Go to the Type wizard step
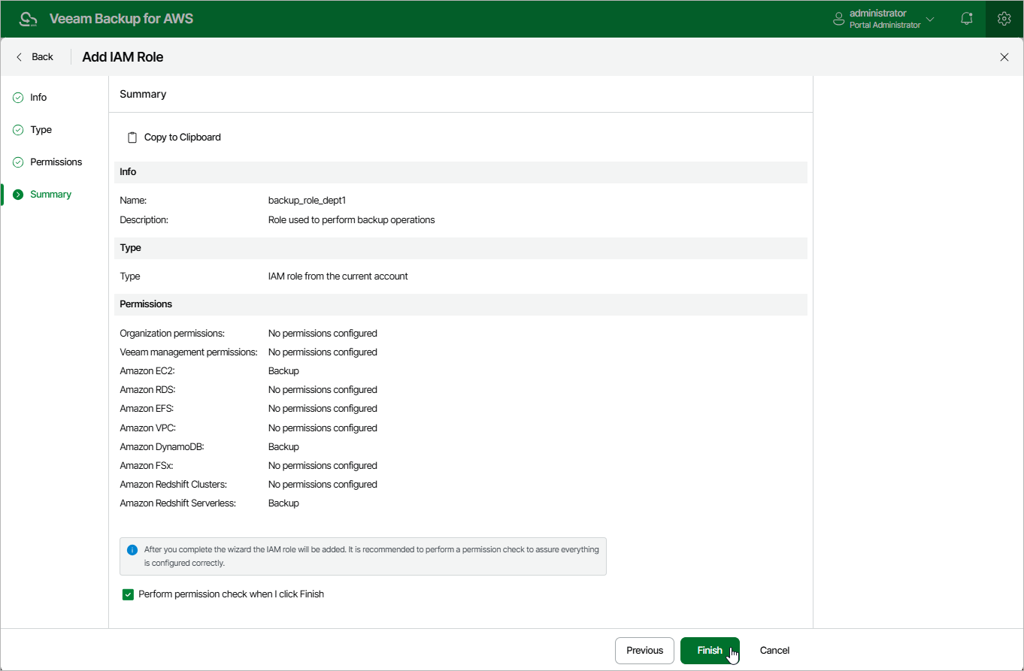 point(41,130)
